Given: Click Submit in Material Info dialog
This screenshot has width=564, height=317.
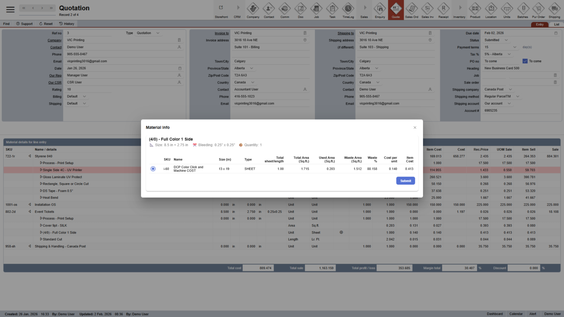Looking at the screenshot, I should pos(406,181).
